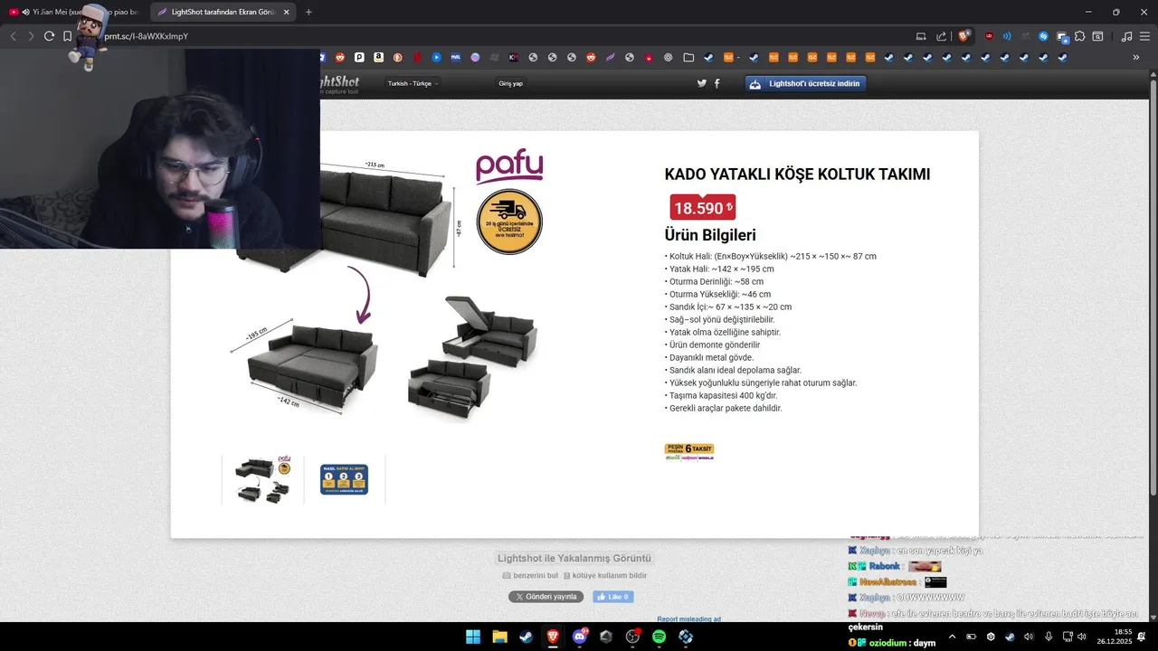1158x651 pixels.
Task: Open OBS Studio from taskbar
Action: tap(632, 637)
